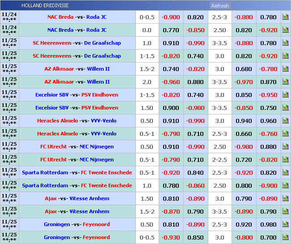Screen dimensions: 291x244
Task: Select odds -0.870 in Ajax 1.5-2 row
Action: pos(171,212)
